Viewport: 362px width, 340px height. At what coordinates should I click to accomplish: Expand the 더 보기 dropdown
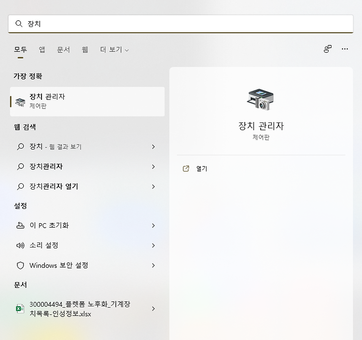coord(114,49)
